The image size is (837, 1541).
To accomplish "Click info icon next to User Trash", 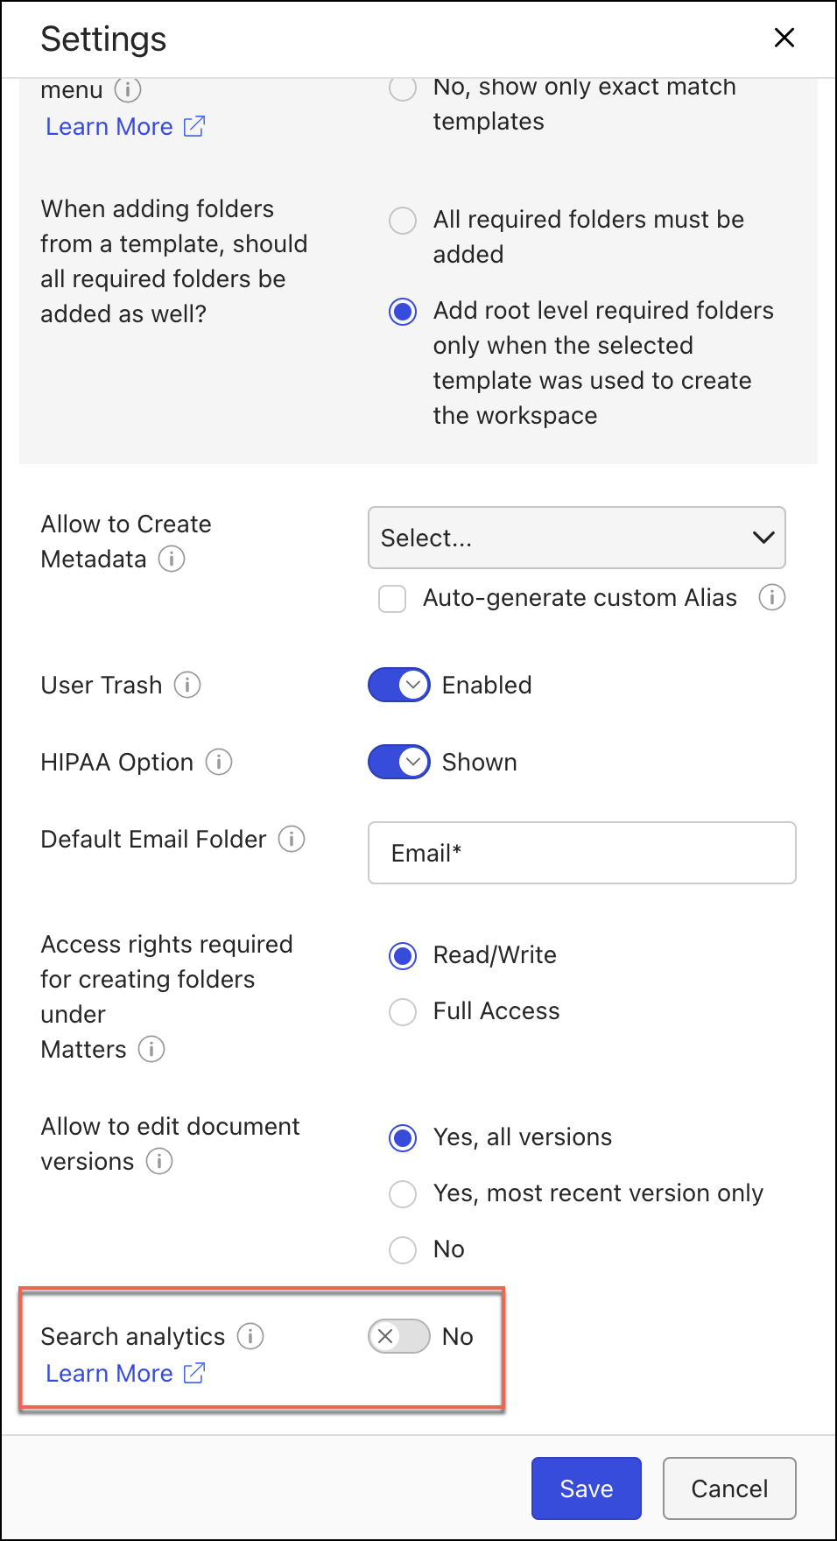I will [x=187, y=685].
